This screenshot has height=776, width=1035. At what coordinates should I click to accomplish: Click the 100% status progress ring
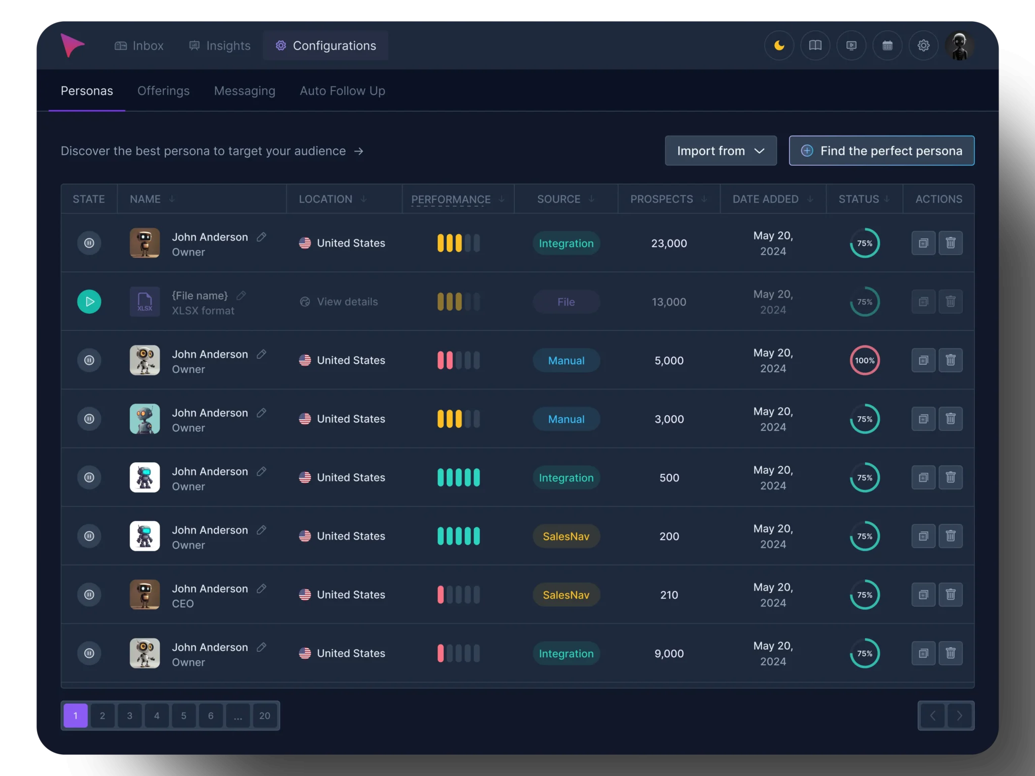(x=865, y=360)
